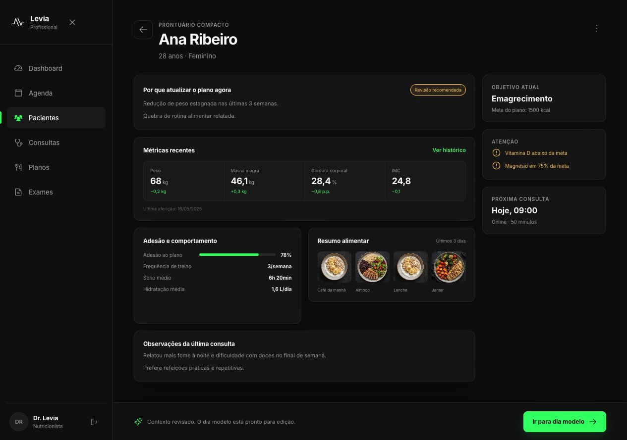Open Dashboard in the sidebar
Image resolution: width=627 pixels, height=440 pixels.
[x=56, y=68]
